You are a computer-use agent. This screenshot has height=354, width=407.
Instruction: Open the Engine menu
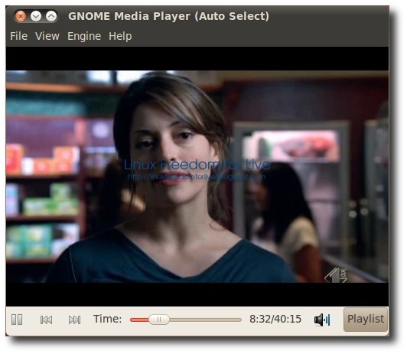[84, 36]
